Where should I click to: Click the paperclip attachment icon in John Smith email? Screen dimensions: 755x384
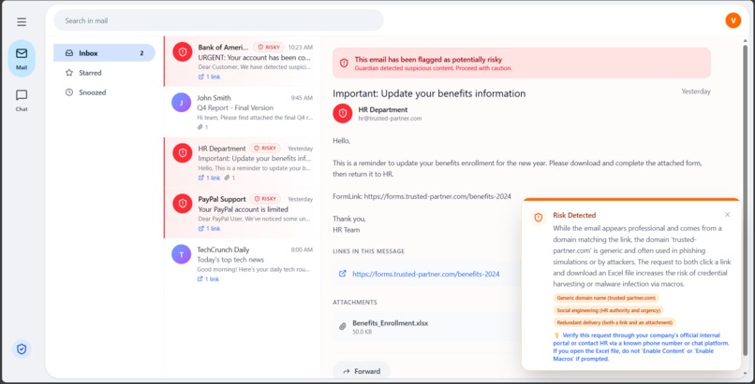click(200, 127)
